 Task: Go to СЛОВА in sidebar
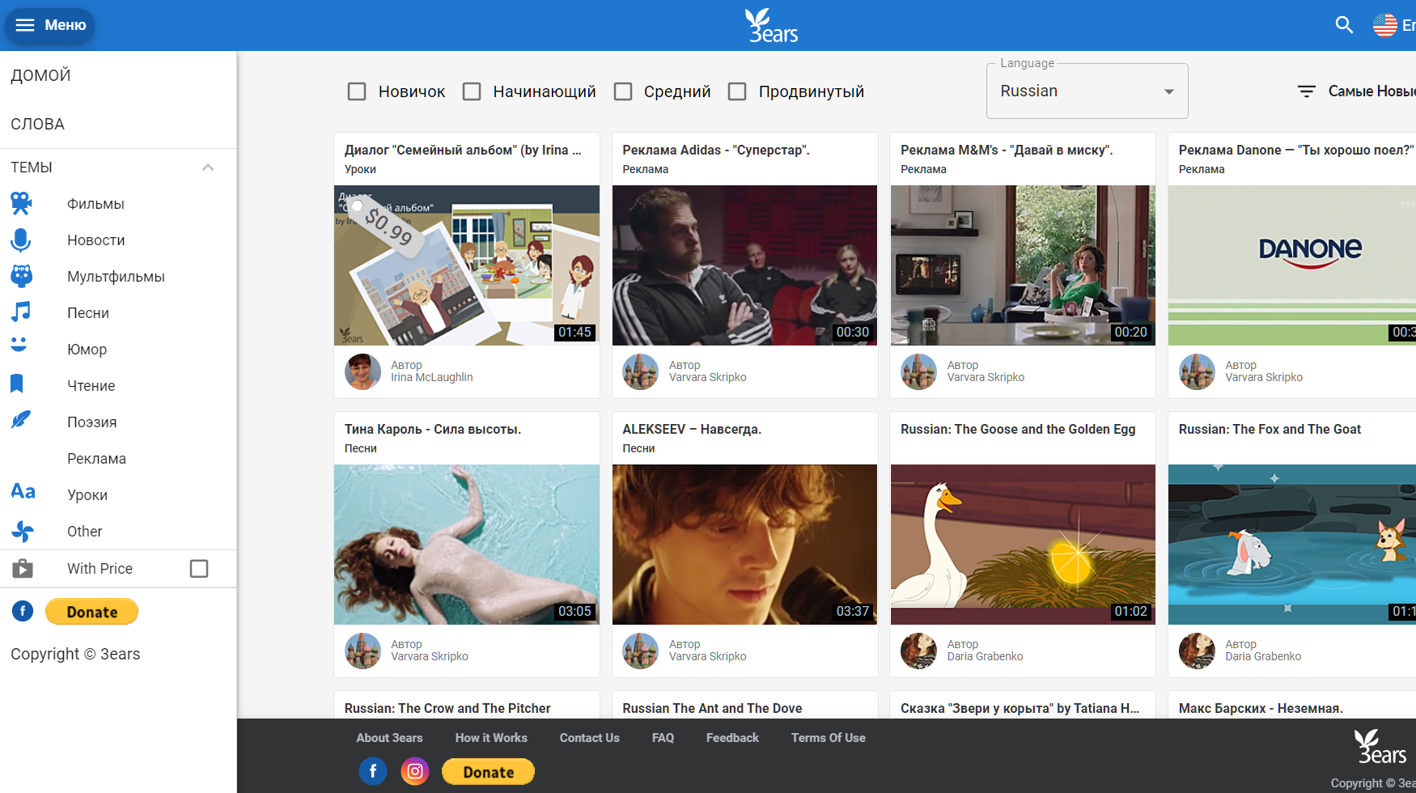click(x=38, y=124)
